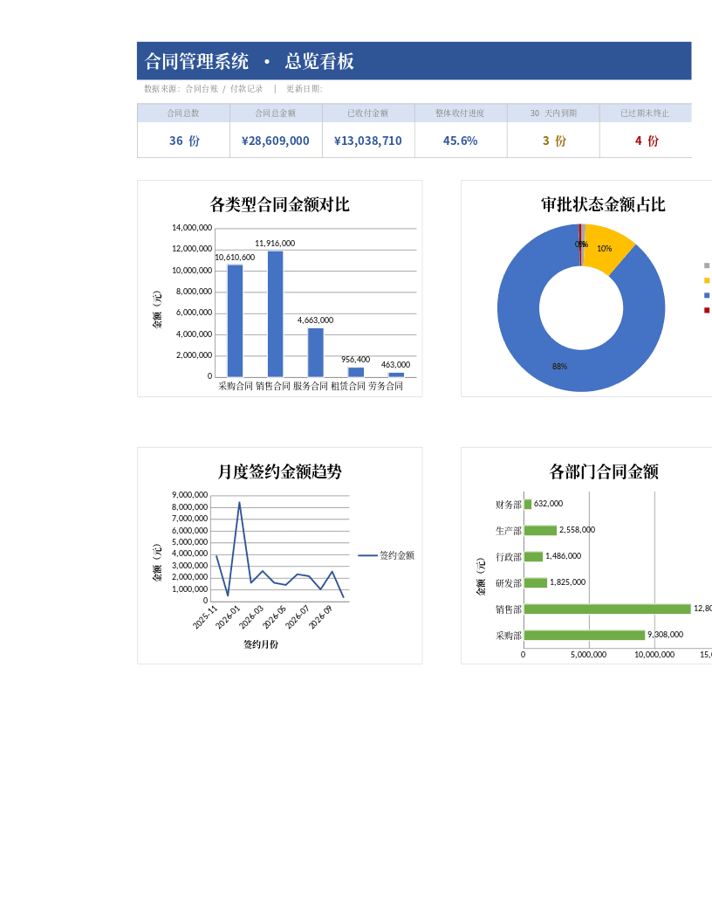Image resolution: width=712 pixels, height=922 pixels.
Task: Select the yellow 10% donut slice
Action: tap(607, 248)
